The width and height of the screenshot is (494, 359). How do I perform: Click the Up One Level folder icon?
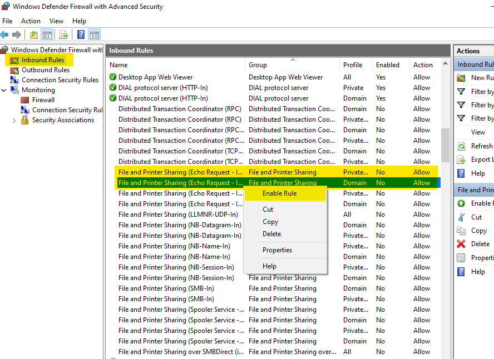[x=34, y=34]
